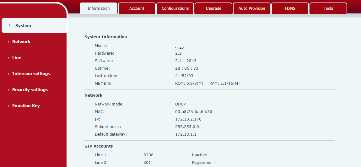Click the default gateway 172.18.1.1
This screenshot has width=361, height=167.
(186, 134)
